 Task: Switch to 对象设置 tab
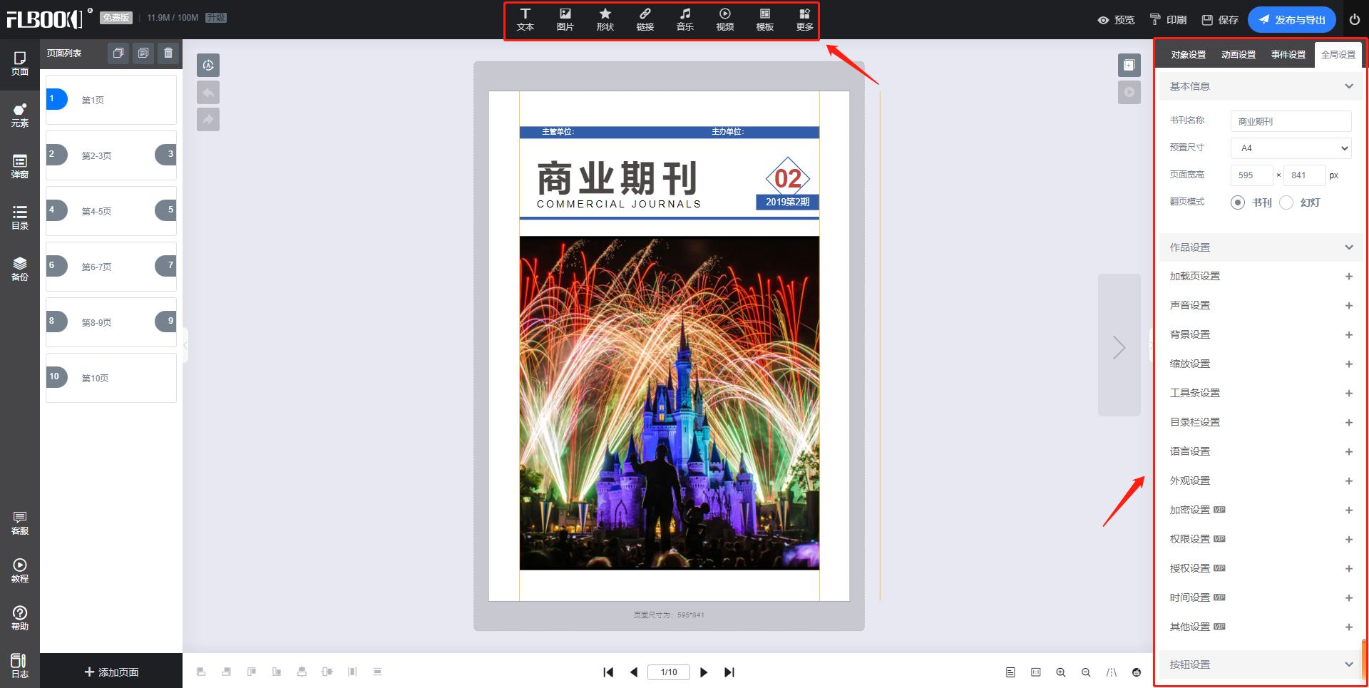[1189, 55]
